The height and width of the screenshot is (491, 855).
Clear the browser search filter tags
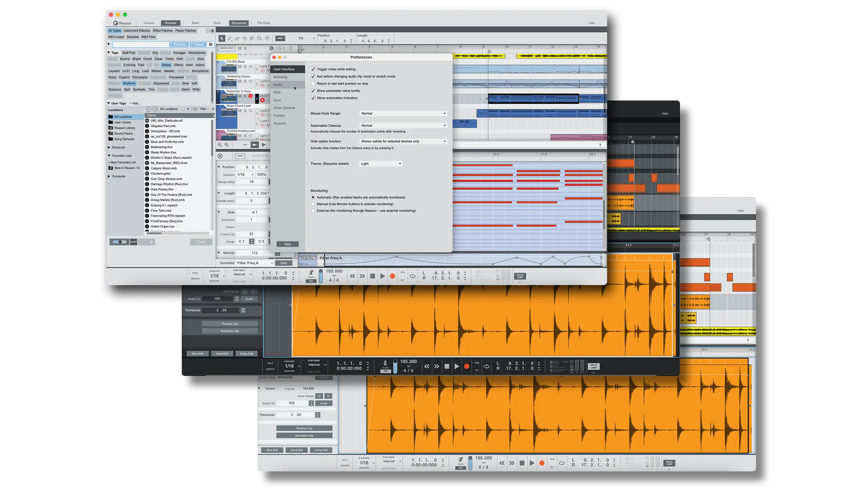(211, 44)
